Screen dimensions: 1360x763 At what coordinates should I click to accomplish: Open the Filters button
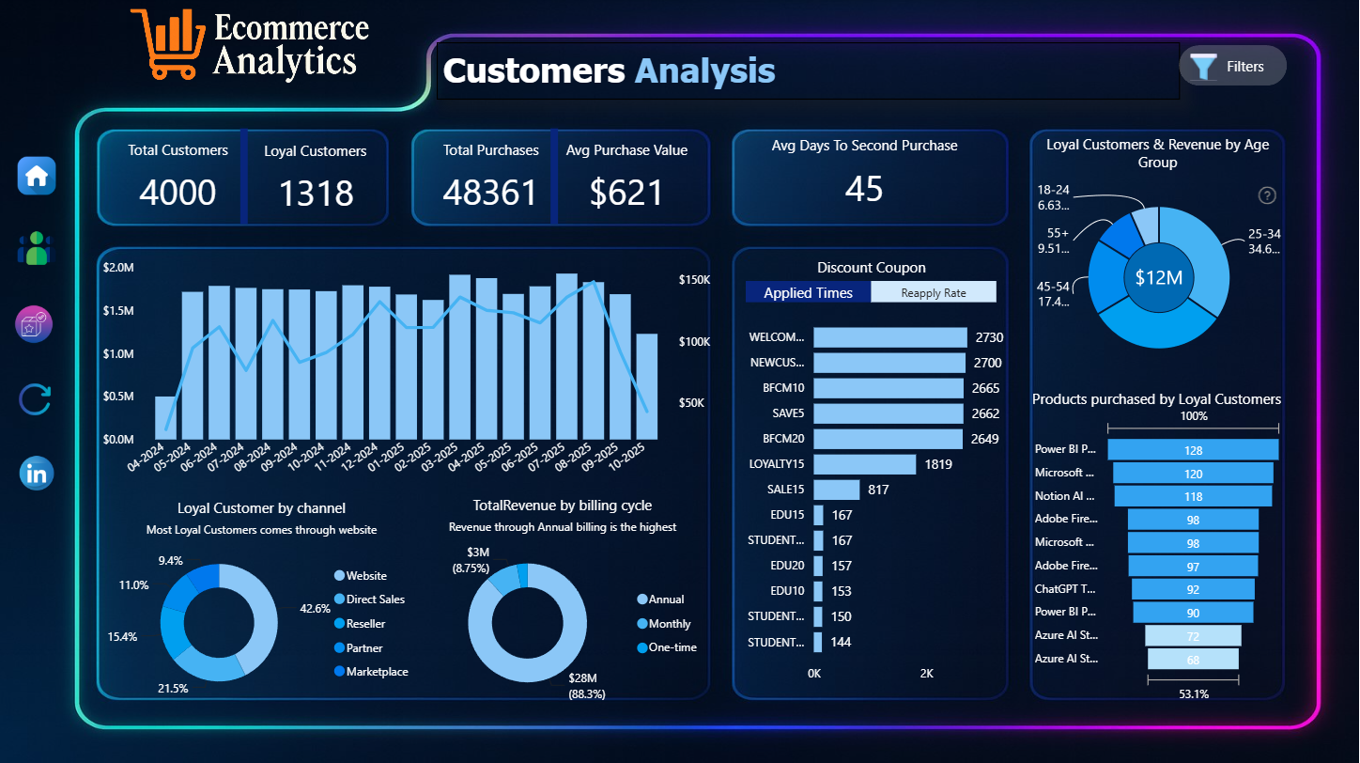[1232, 66]
